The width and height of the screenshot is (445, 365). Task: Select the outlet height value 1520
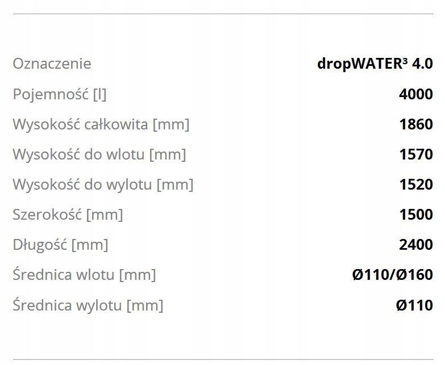point(415,184)
